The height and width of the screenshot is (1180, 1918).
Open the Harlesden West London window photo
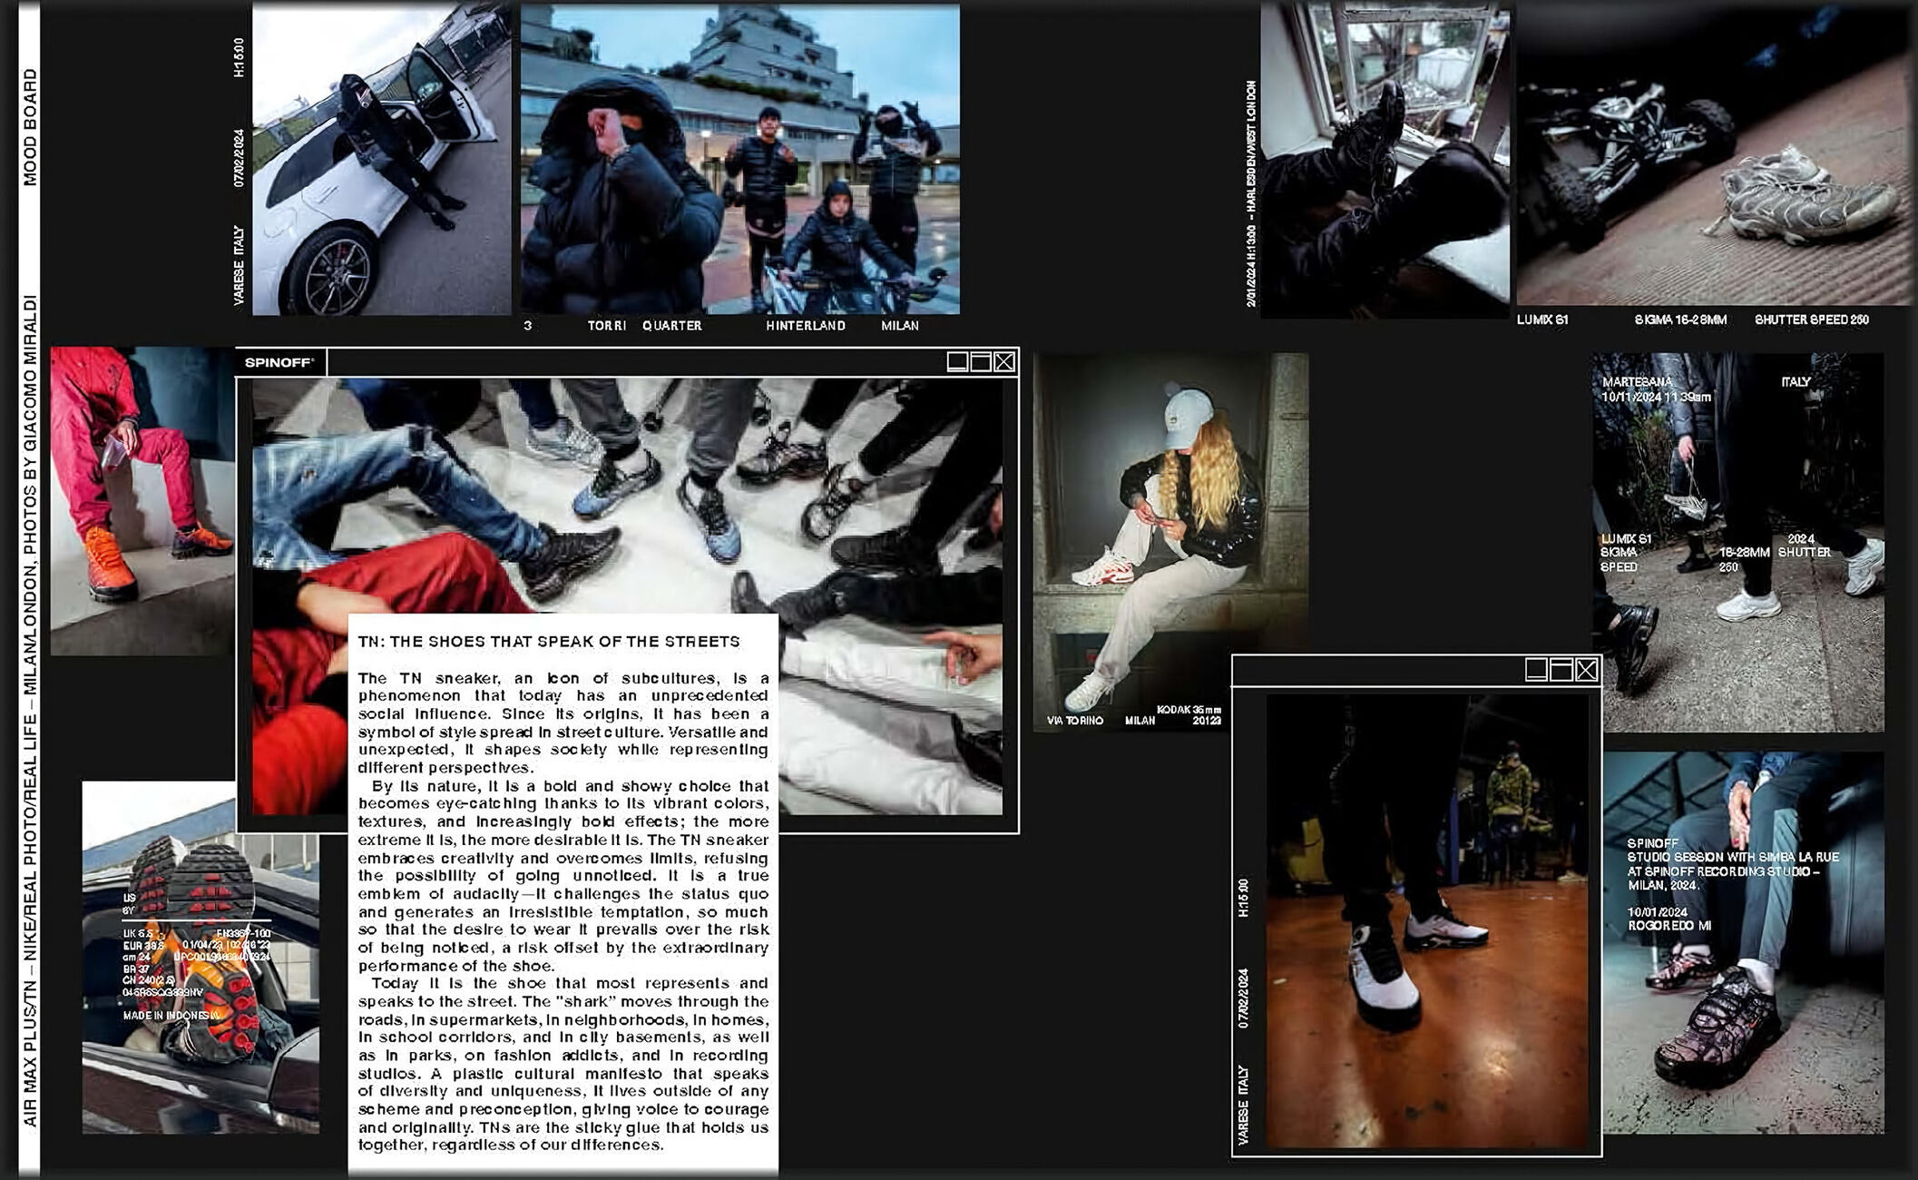pos(1385,160)
